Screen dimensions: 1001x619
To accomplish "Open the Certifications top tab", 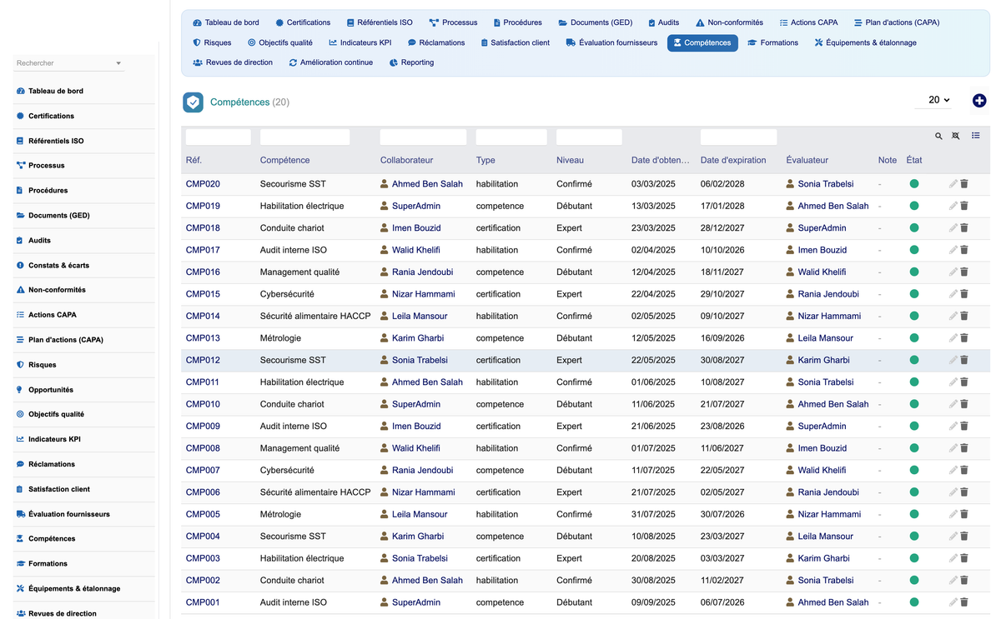I will 303,22.
